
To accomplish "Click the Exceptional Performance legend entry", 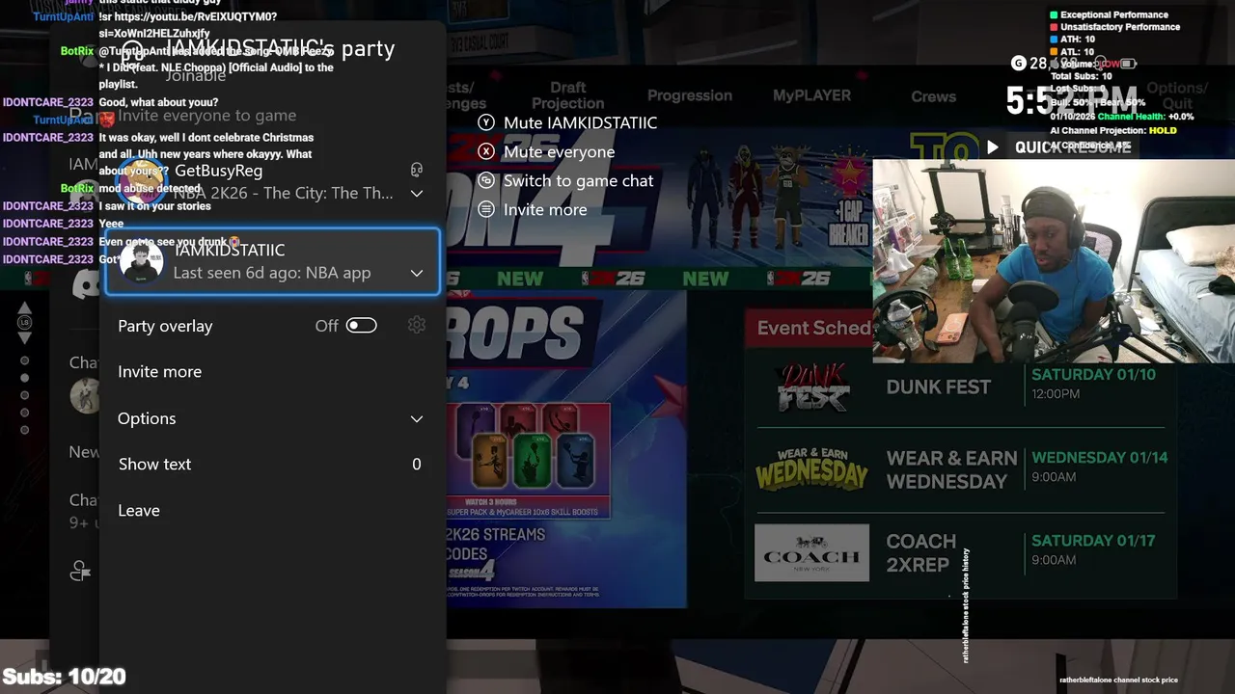I will [x=1109, y=14].
